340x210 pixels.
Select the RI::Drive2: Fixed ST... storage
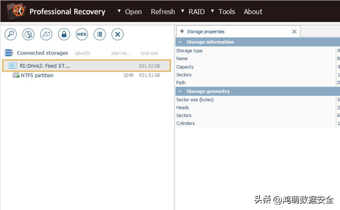[x=86, y=66]
